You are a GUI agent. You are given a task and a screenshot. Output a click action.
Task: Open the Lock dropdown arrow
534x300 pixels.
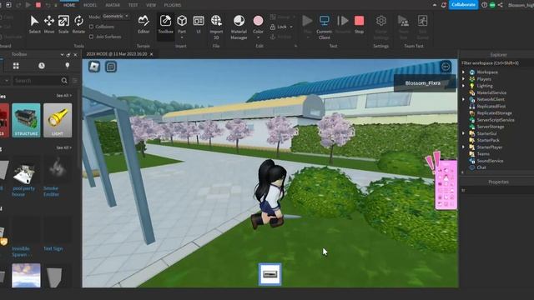pos(291,27)
